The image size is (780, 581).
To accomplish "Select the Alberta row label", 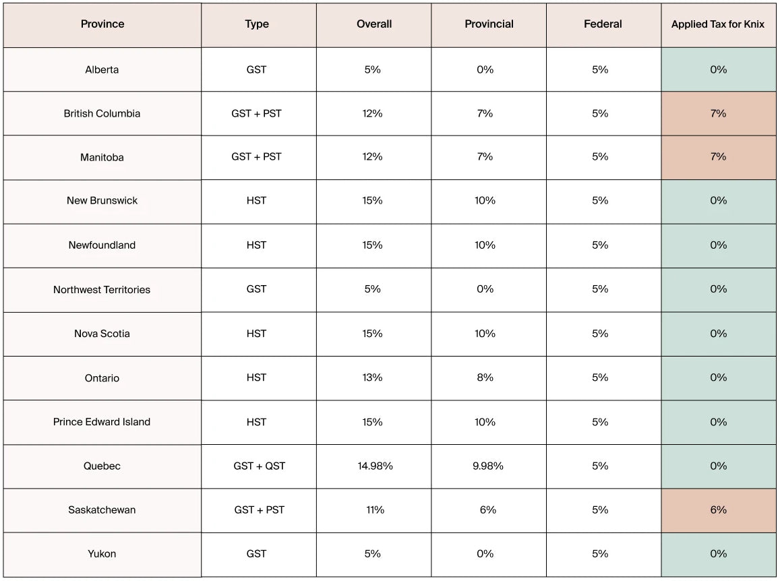I will click(x=102, y=69).
